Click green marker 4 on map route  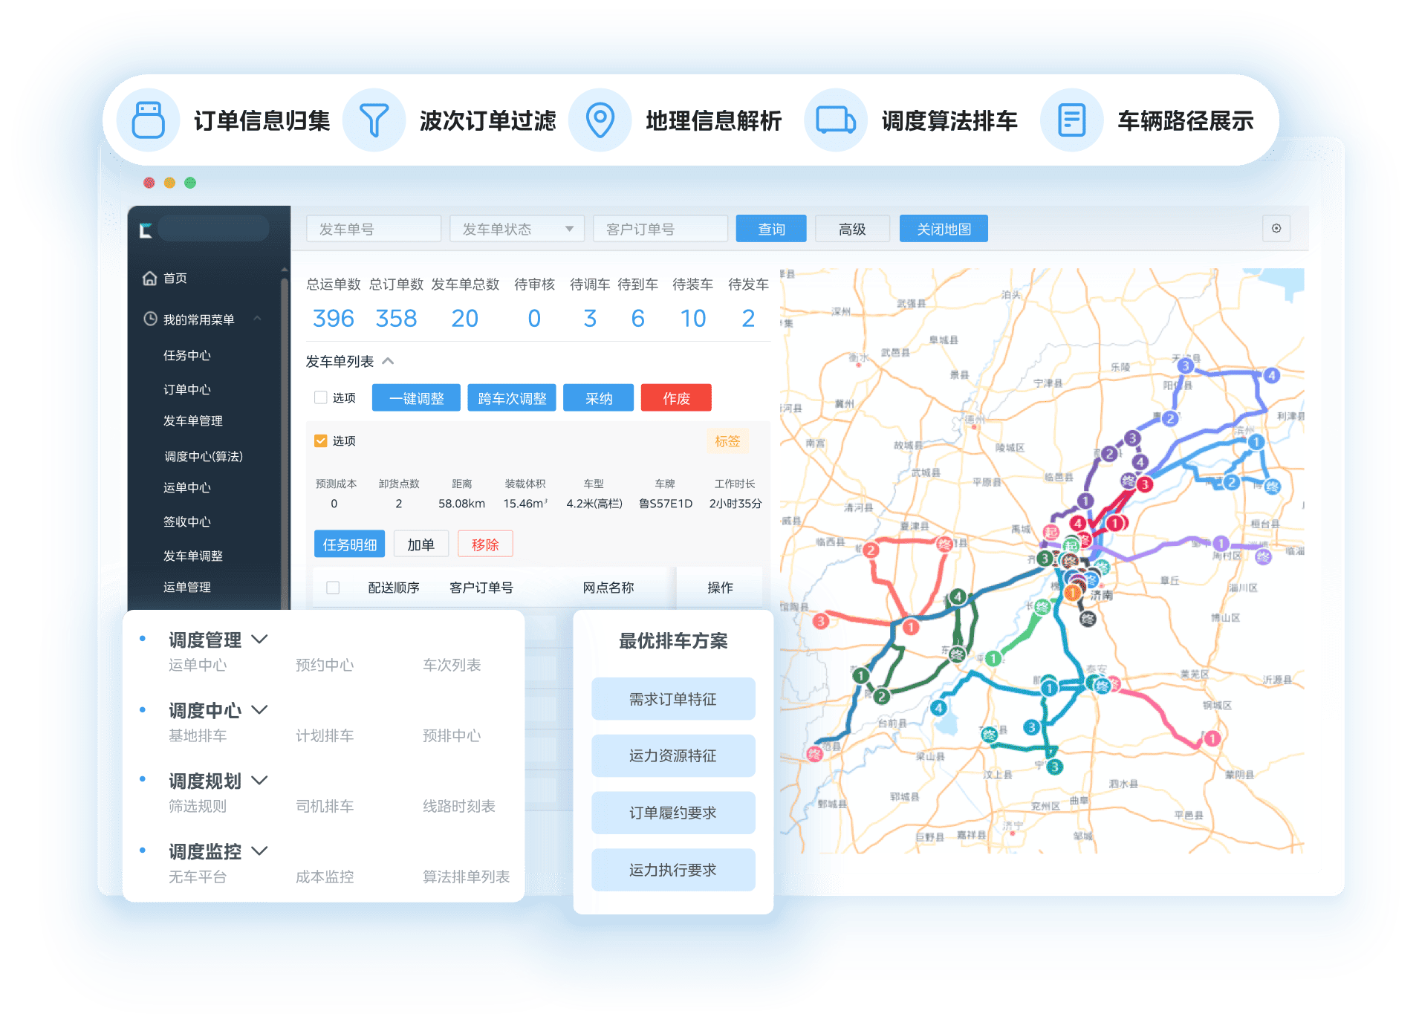click(958, 596)
